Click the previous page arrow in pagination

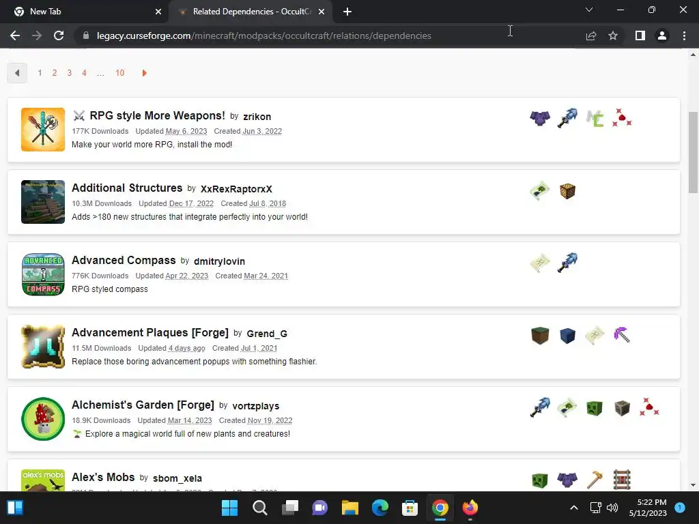pyautogui.click(x=17, y=73)
